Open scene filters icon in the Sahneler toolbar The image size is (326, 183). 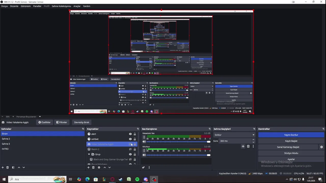point(13,167)
